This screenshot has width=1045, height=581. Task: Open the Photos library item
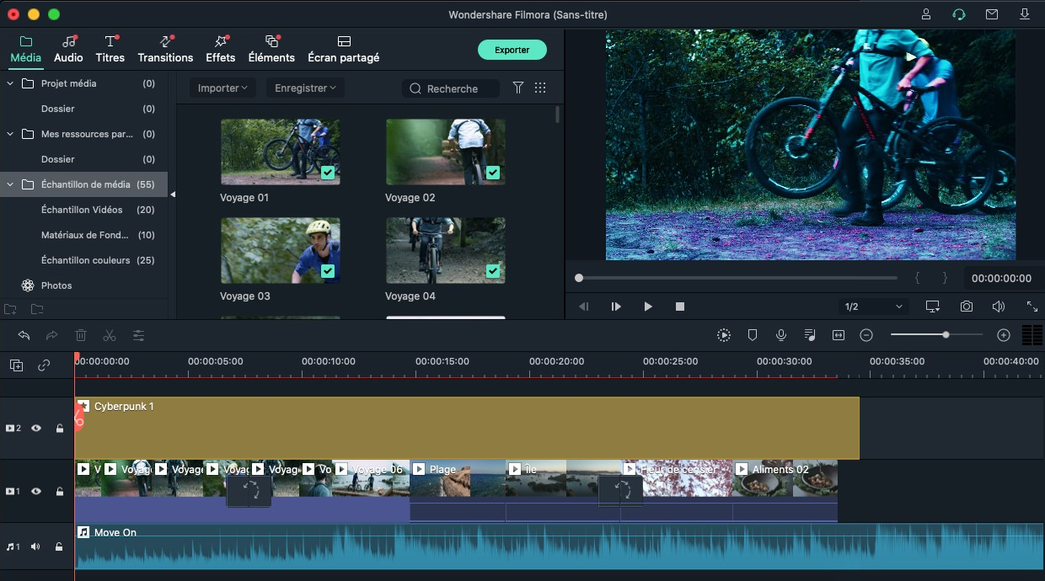56,285
